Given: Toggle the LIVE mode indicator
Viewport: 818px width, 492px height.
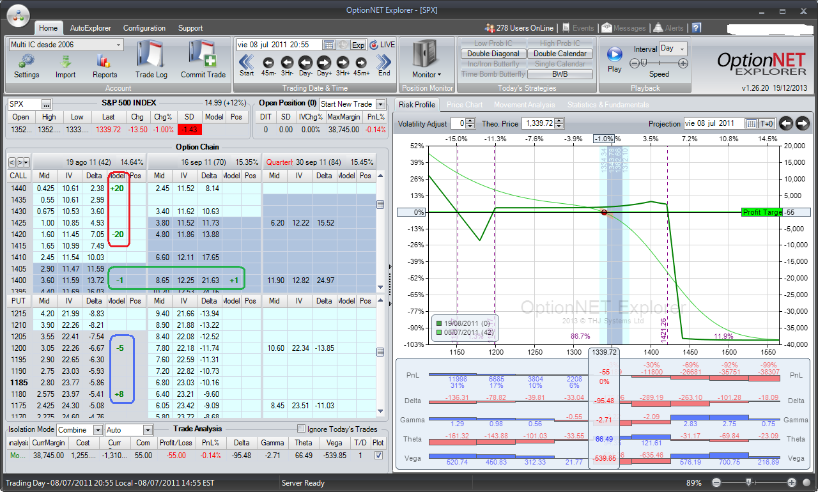Looking at the screenshot, I should pyautogui.click(x=383, y=45).
